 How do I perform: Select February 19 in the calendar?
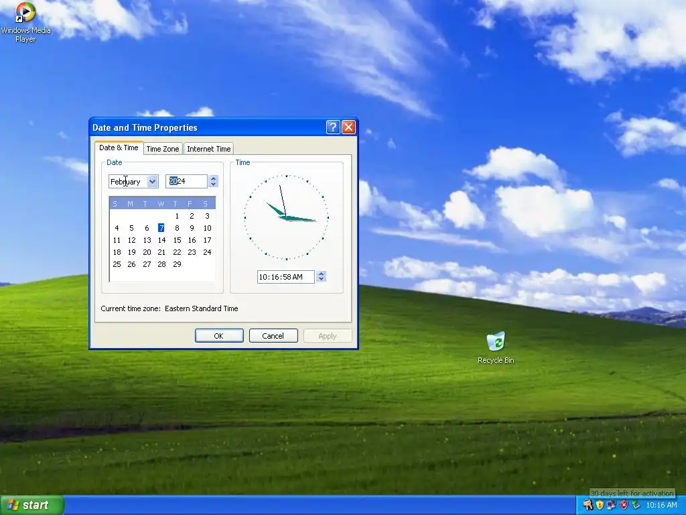(x=131, y=252)
